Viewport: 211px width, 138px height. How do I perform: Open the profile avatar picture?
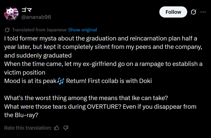tap(11, 13)
